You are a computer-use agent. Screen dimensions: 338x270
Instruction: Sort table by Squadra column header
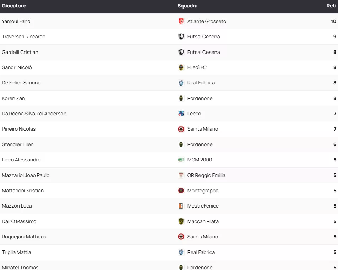pyautogui.click(x=187, y=6)
